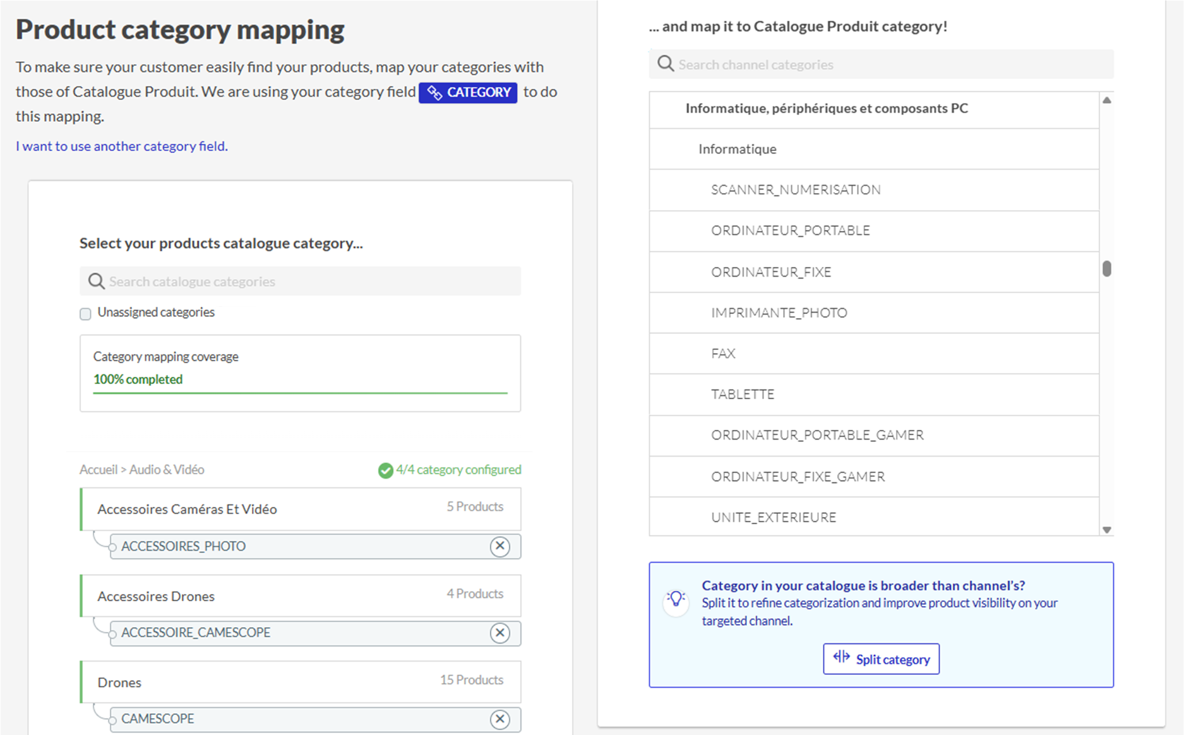Screen dimensions: 1184x735
Task: Select the TABLETTE channel category
Action: 742,395
